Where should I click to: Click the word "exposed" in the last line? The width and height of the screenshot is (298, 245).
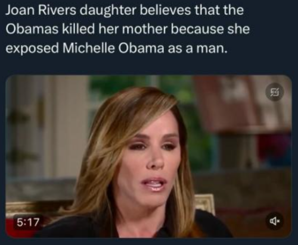32,49
